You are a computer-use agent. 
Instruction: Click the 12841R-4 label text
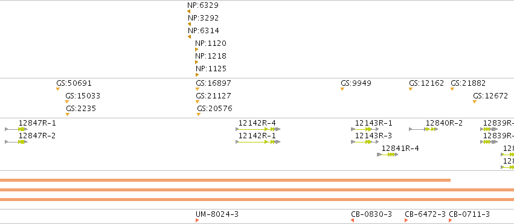tap(400, 149)
